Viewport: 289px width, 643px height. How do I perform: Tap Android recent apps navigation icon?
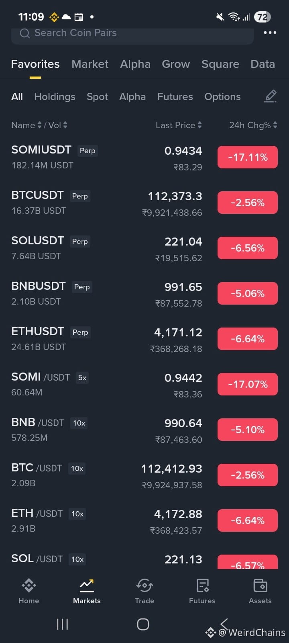[x=62, y=624]
